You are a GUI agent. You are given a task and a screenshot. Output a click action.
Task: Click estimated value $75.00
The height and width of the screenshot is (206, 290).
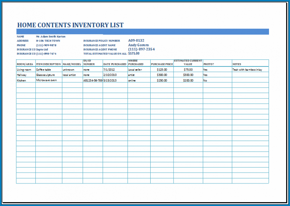pyautogui.click(x=188, y=70)
